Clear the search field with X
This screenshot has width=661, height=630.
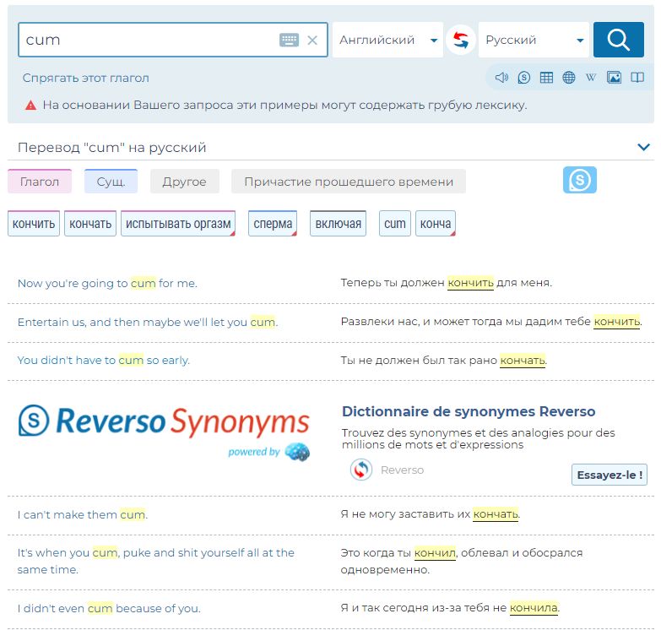312,40
